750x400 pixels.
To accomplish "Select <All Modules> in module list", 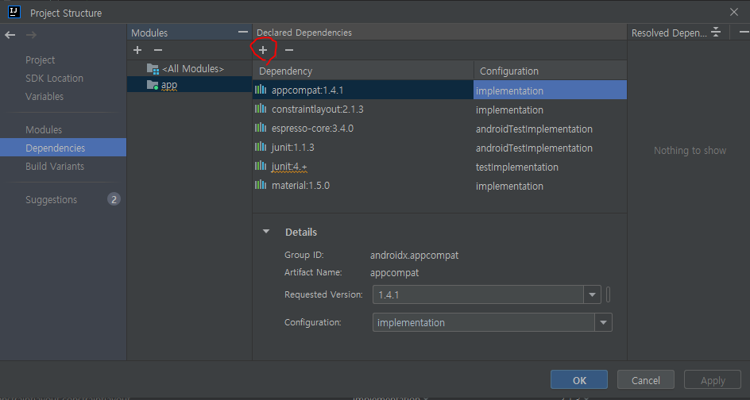I will (189, 69).
